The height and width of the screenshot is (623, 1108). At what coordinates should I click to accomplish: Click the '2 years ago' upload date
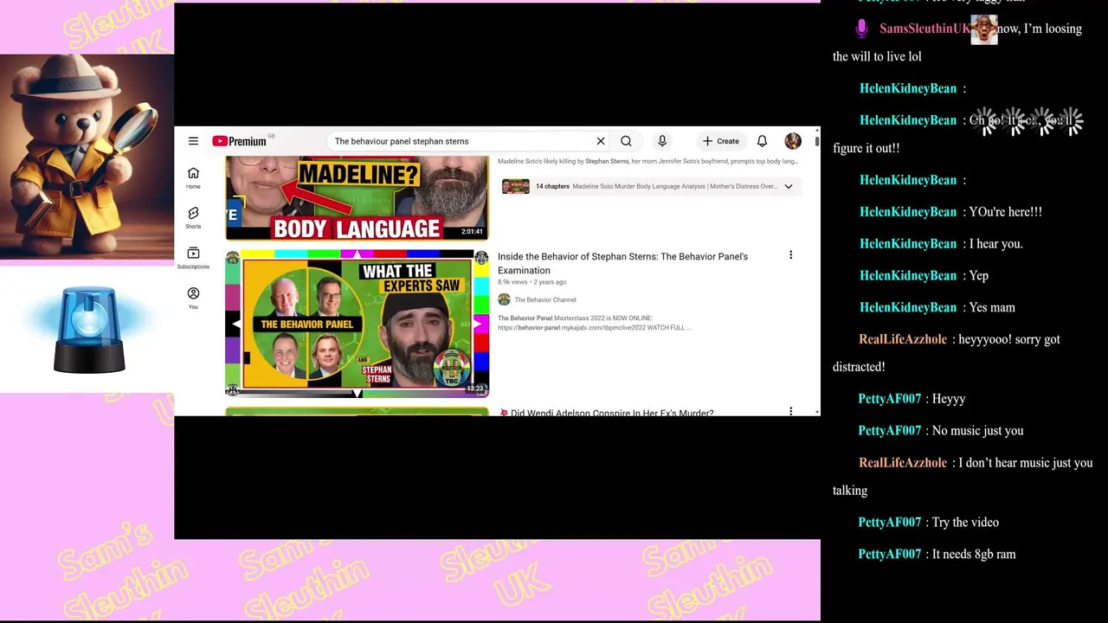tap(550, 282)
